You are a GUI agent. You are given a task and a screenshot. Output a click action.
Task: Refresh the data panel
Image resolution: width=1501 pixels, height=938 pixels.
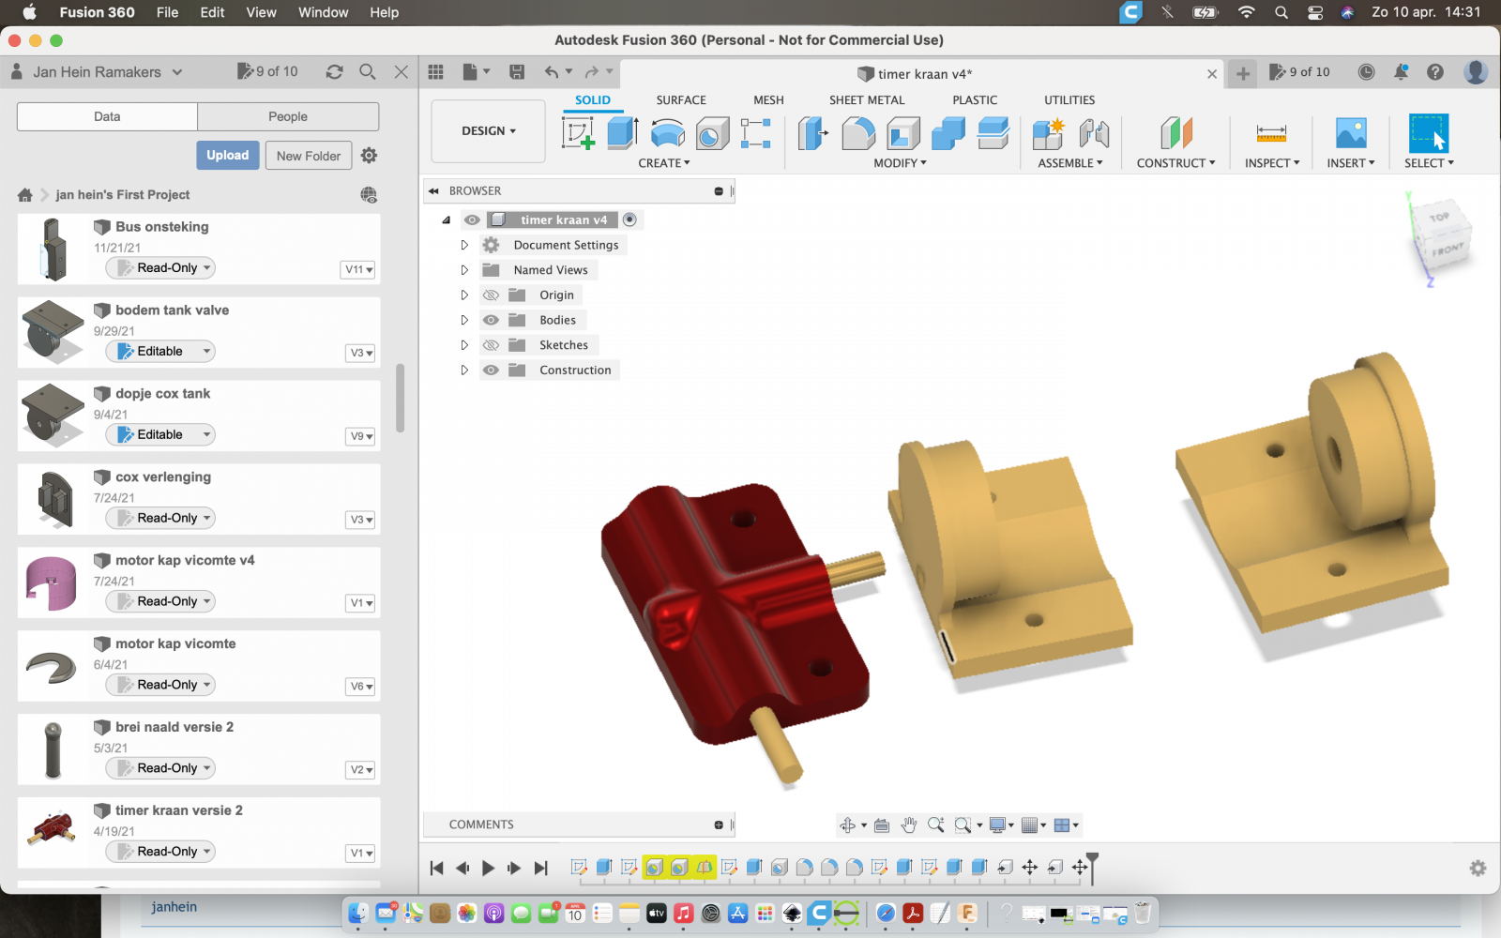coord(334,72)
